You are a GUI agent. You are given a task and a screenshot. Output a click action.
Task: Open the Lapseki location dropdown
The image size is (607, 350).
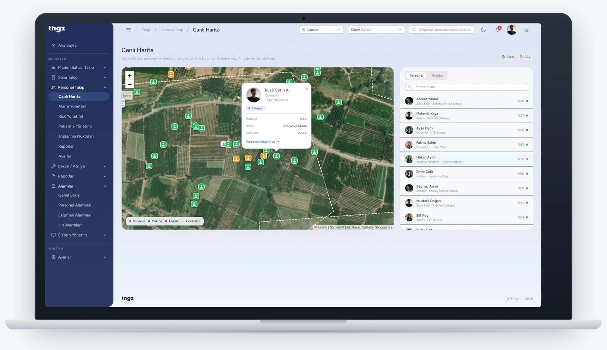pos(321,30)
